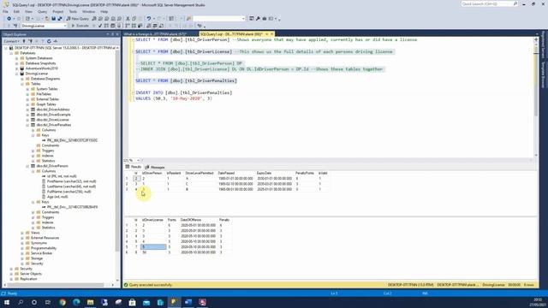Open File Explorer from the taskbar
This screenshot has height=308, width=548.
91,302
